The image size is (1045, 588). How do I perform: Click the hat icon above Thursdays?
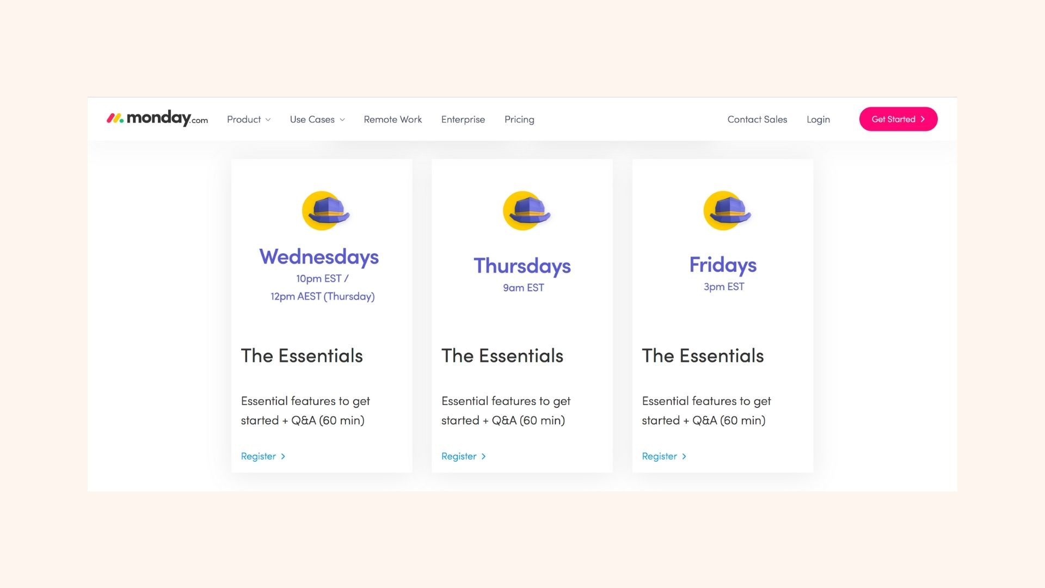coord(526,211)
